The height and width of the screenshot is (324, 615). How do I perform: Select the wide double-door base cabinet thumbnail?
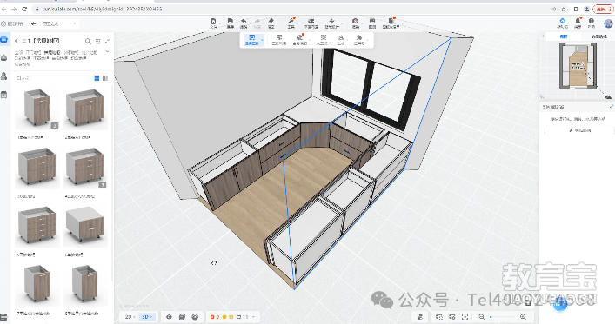[85, 108]
